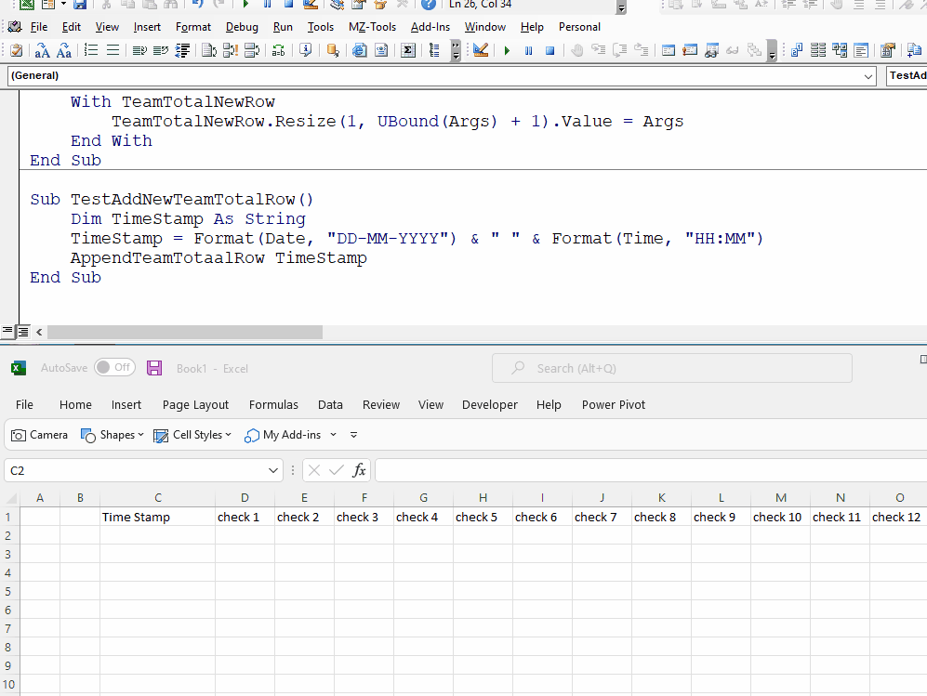Image resolution: width=927 pixels, height=696 pixels.
Task: Click the clipboard task list icon
Action: click(17, 51)
